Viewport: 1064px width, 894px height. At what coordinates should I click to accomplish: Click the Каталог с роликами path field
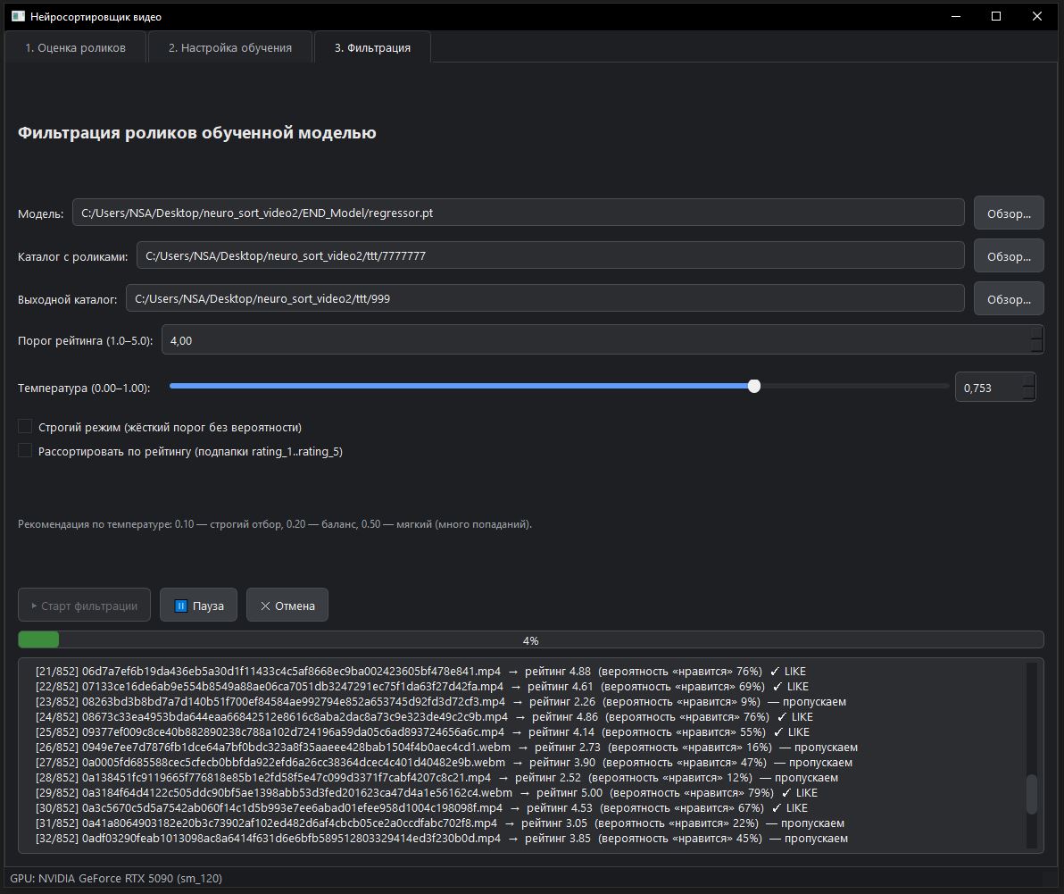click(551, 255)
